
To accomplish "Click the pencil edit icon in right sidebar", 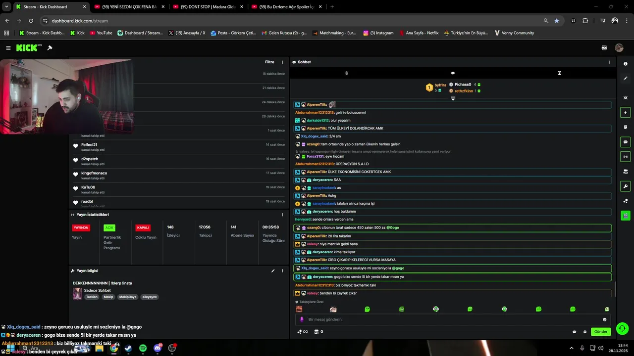I will coord(625,79).
